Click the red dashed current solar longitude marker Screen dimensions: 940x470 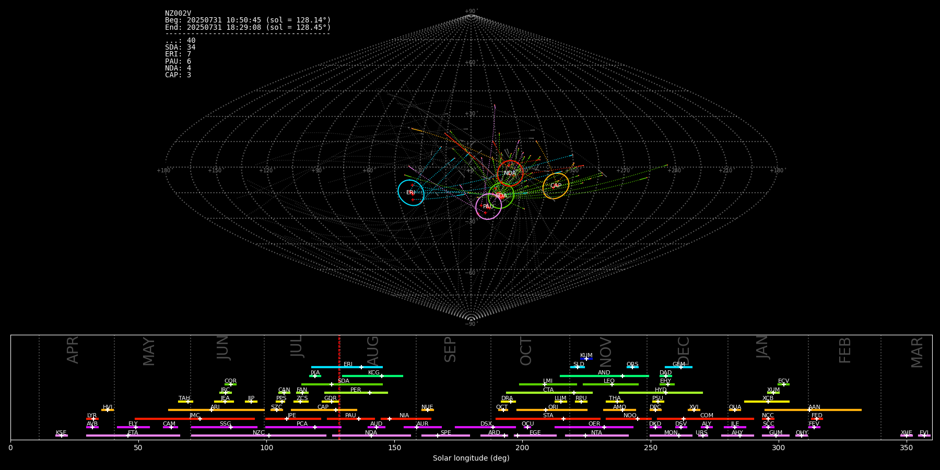pos(339,387)
